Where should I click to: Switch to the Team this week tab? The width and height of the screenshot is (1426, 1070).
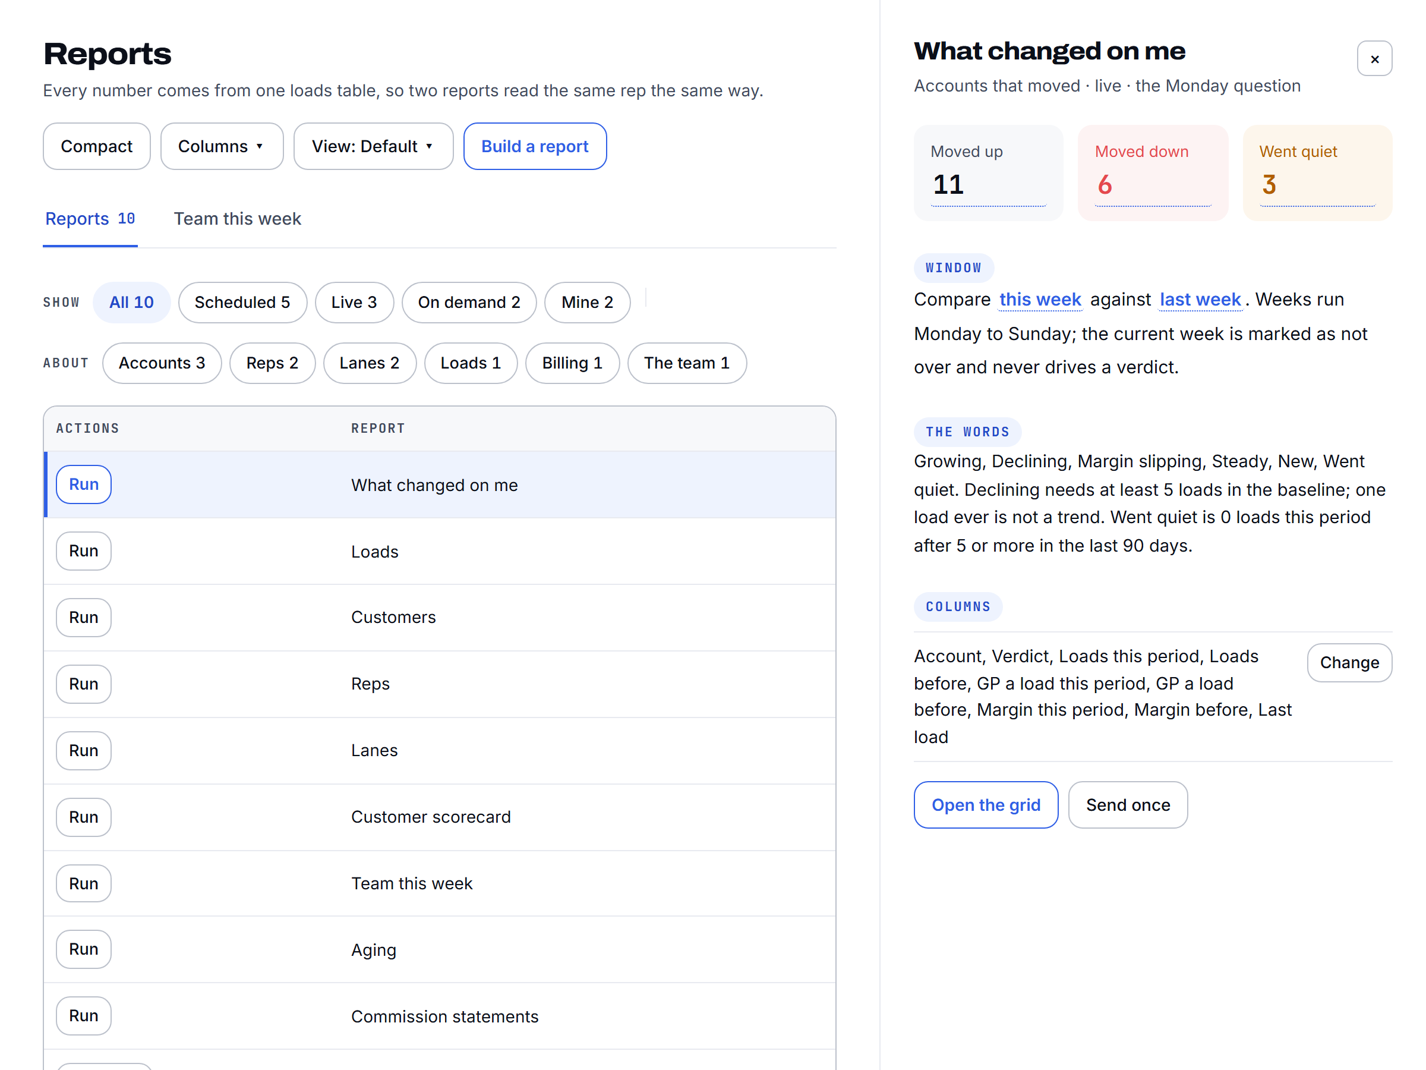(x=237, y=219)
